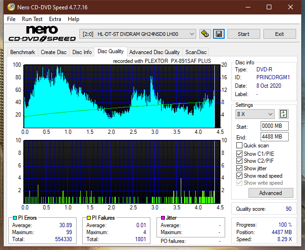The image size is (305, 250).
Task: Click the PI Failures graph area
Action: (x=122, y=172)
